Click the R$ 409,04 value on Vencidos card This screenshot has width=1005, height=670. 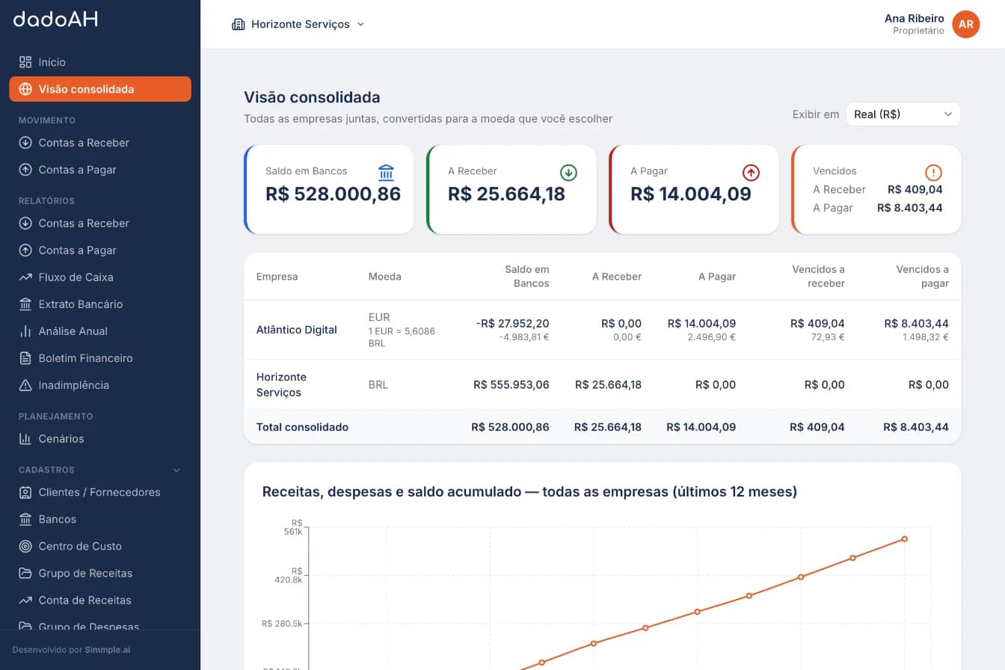(x=915, y=190)
